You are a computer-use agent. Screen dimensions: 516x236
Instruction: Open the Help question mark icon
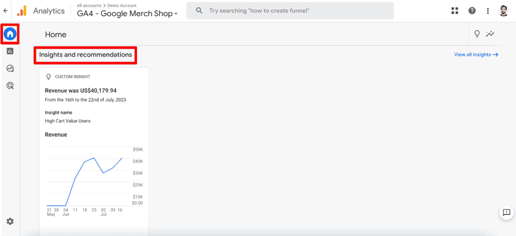pyautogui.click(x=472, y=11)
